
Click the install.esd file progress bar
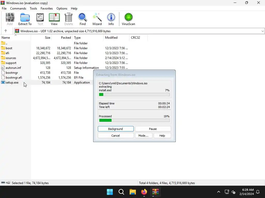click(x=134, y=94)
